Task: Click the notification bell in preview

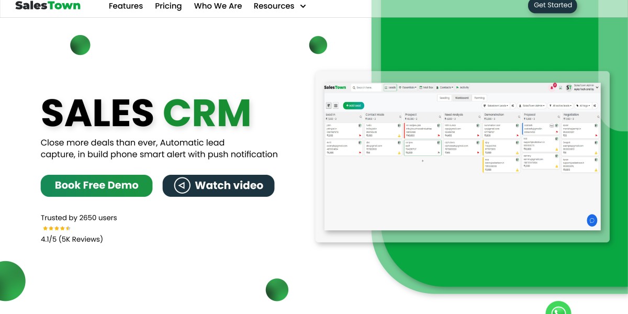Action: coord(552,87)
